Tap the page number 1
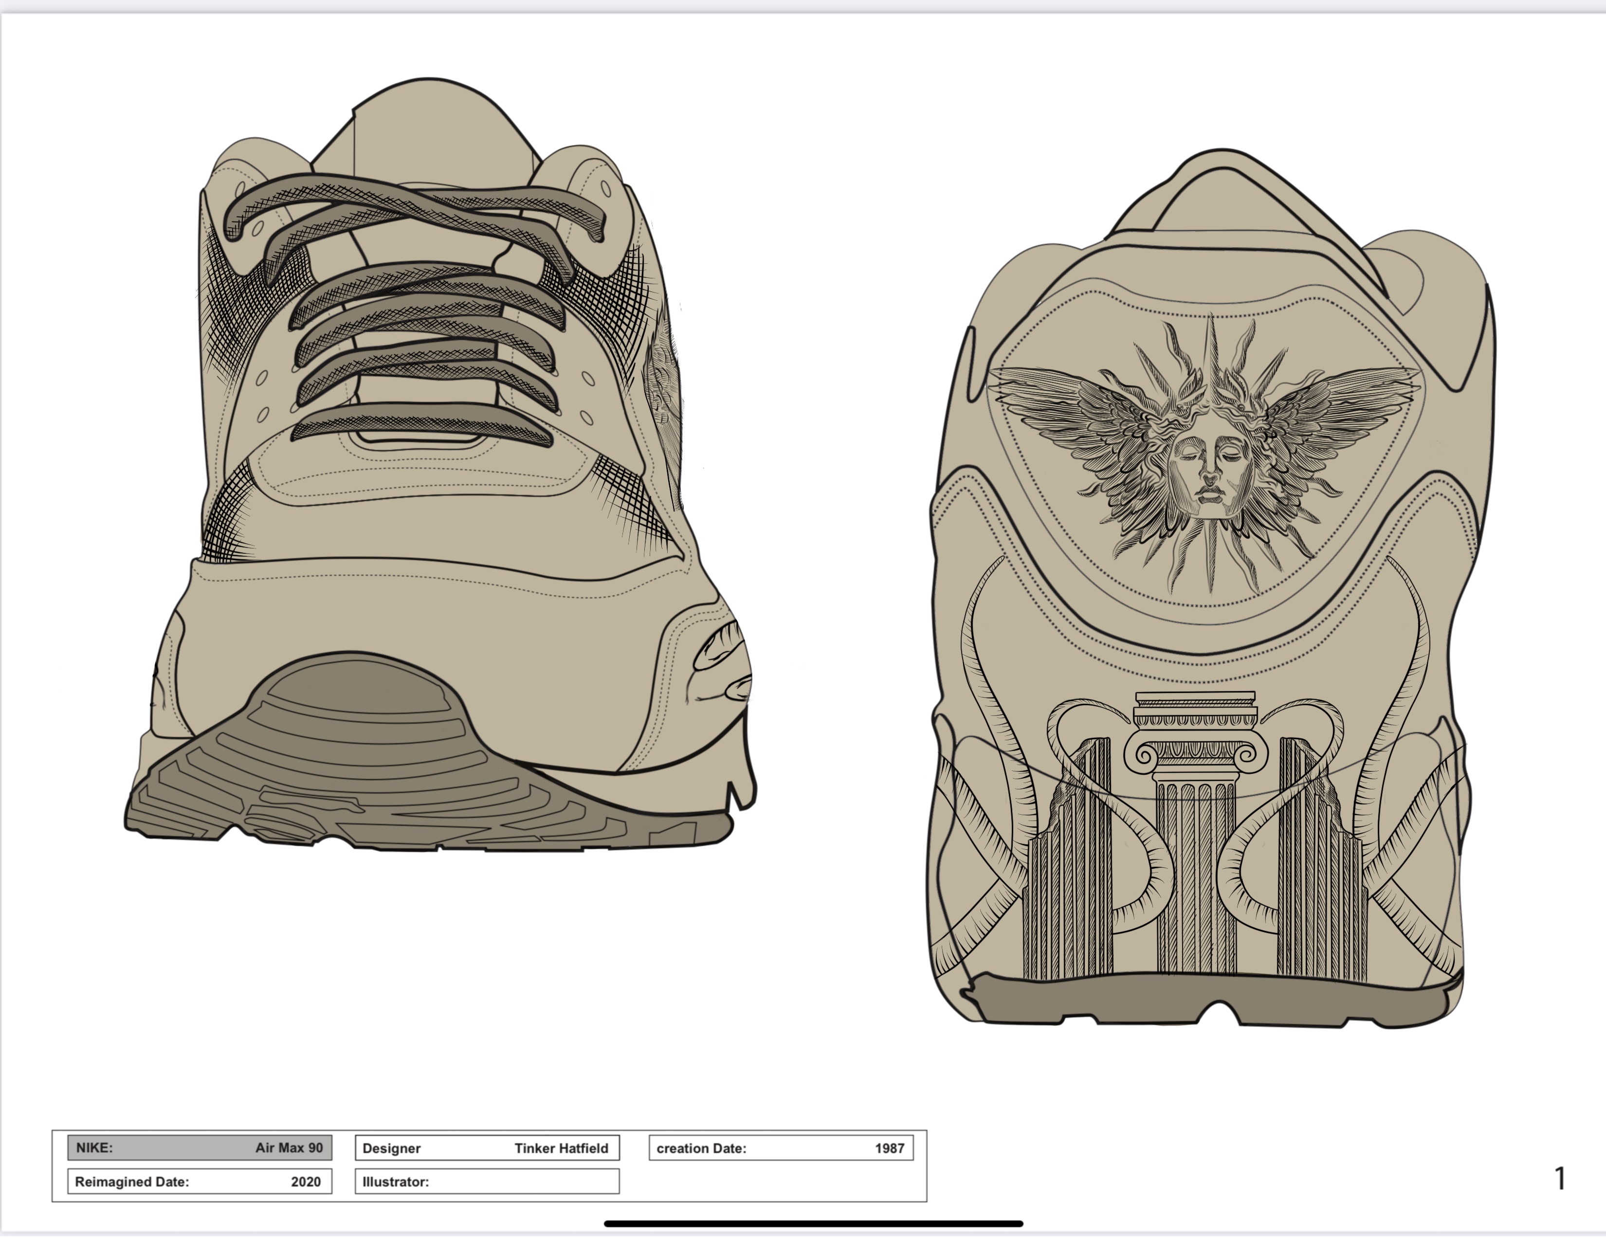1606x1241 pixels. point(1560,1178)
